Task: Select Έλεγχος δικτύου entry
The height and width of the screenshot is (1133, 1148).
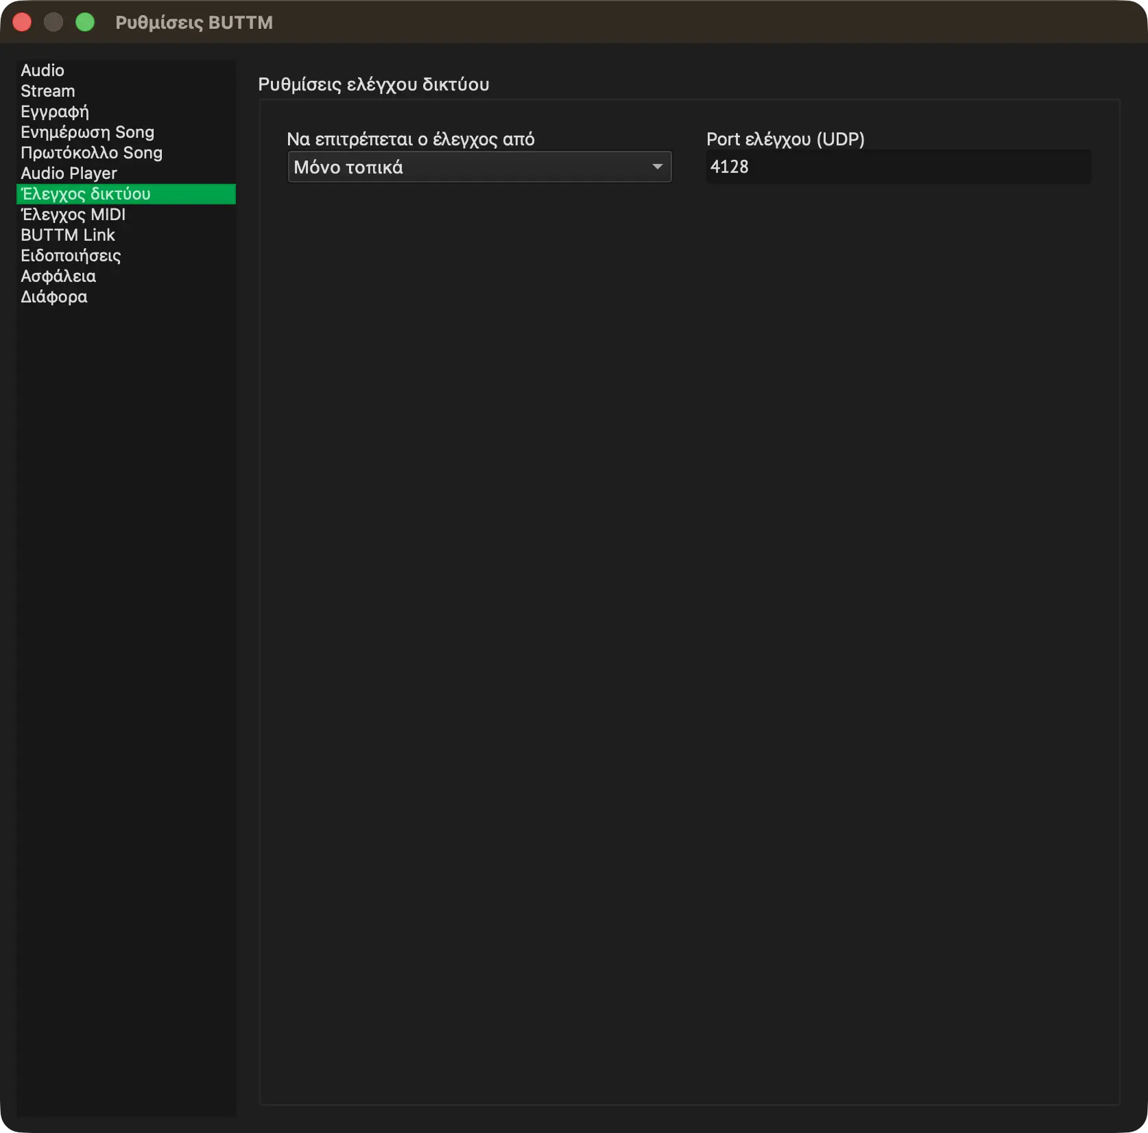Action: [x=125, y=194]
